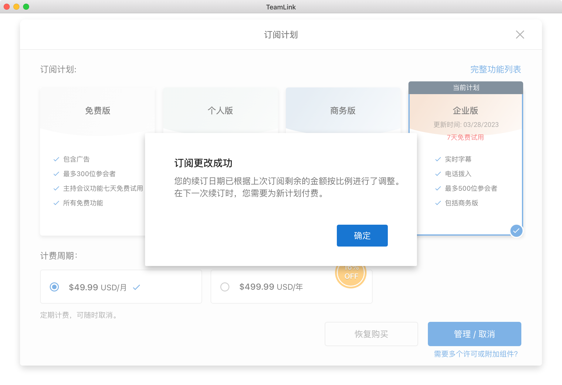Click the 管理 / 取消 button
This screenshot has width=562, height=385.
474,334
